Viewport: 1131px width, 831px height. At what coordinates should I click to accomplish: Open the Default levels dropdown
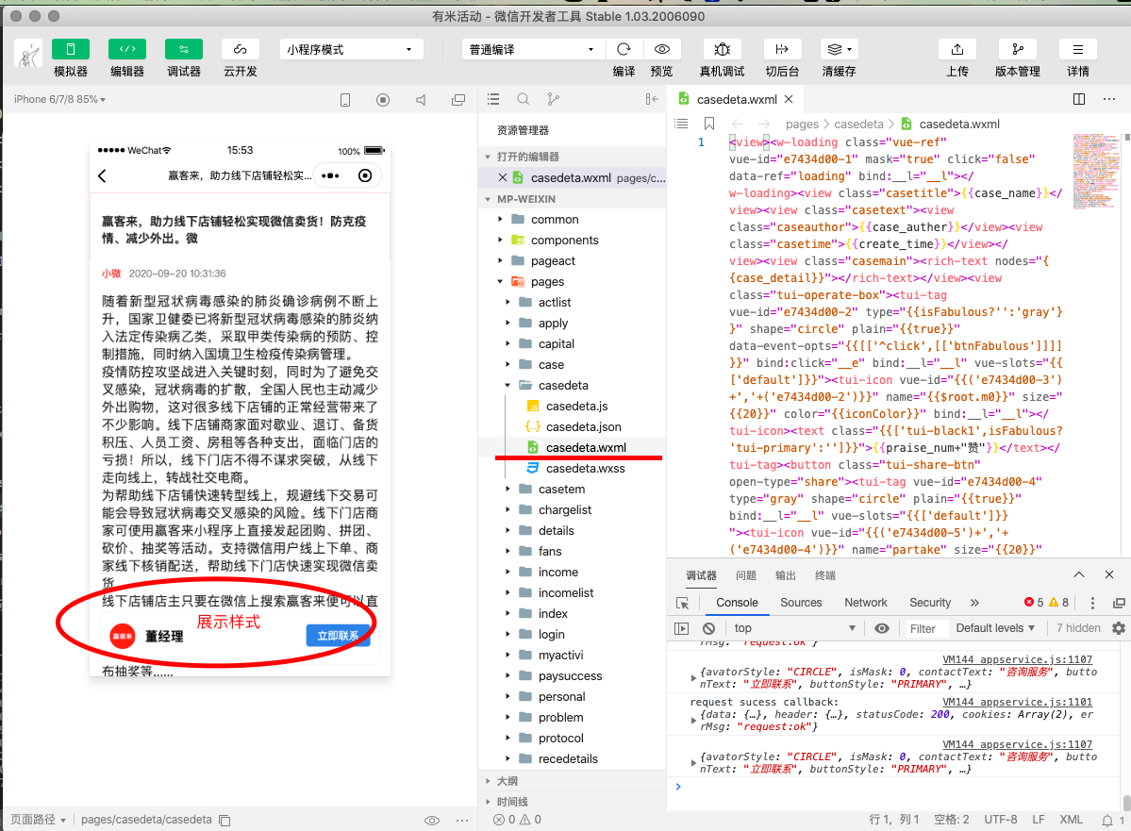tap(995, 628)
